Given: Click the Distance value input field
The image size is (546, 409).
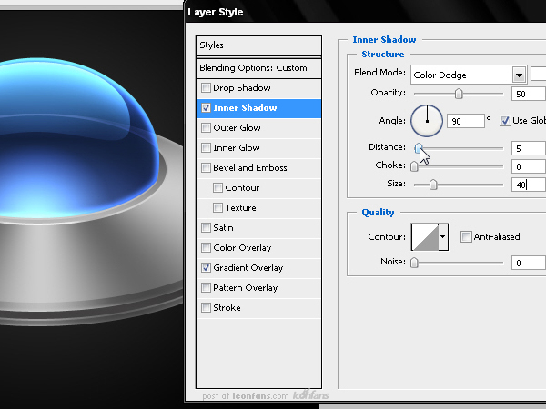Looking at the screenshot, I should [529, 148].
